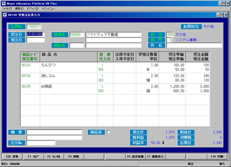Click amount 3,600 in A4用紙 row
The image size is (231, 167).
tap(205, 86)
